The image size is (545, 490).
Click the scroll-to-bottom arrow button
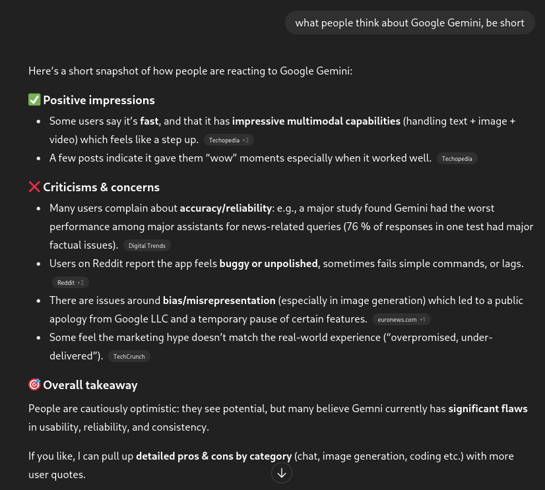[282, 473]
